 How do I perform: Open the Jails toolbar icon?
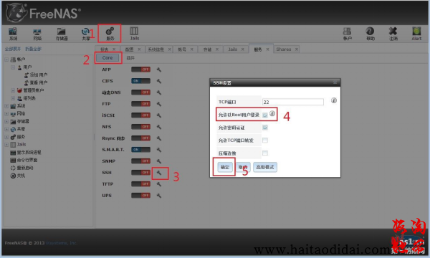point(134,34)
